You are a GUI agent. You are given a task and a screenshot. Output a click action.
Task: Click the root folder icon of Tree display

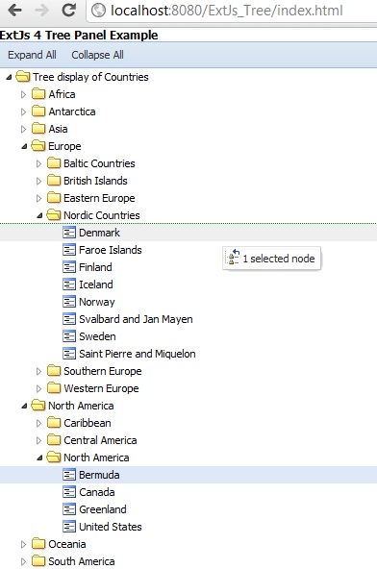(23, 77)
